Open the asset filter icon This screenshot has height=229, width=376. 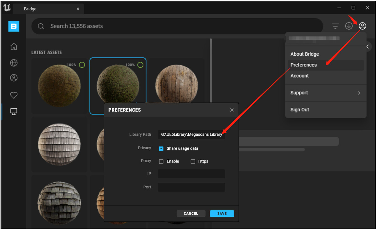point(335,26)
